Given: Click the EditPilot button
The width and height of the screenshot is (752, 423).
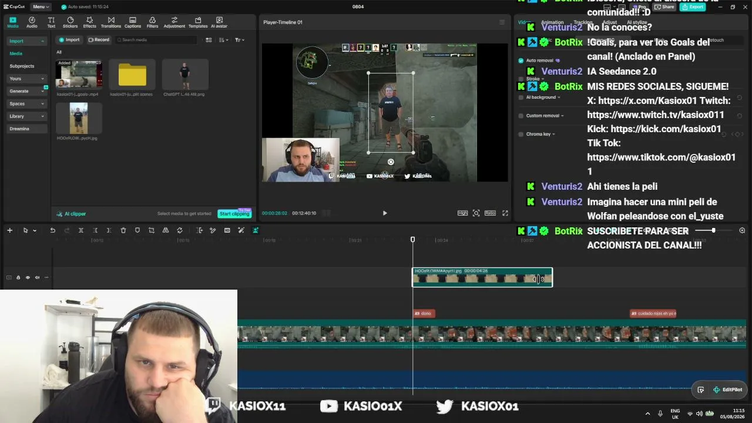Looking at the screenshot, I should point(727,390).
